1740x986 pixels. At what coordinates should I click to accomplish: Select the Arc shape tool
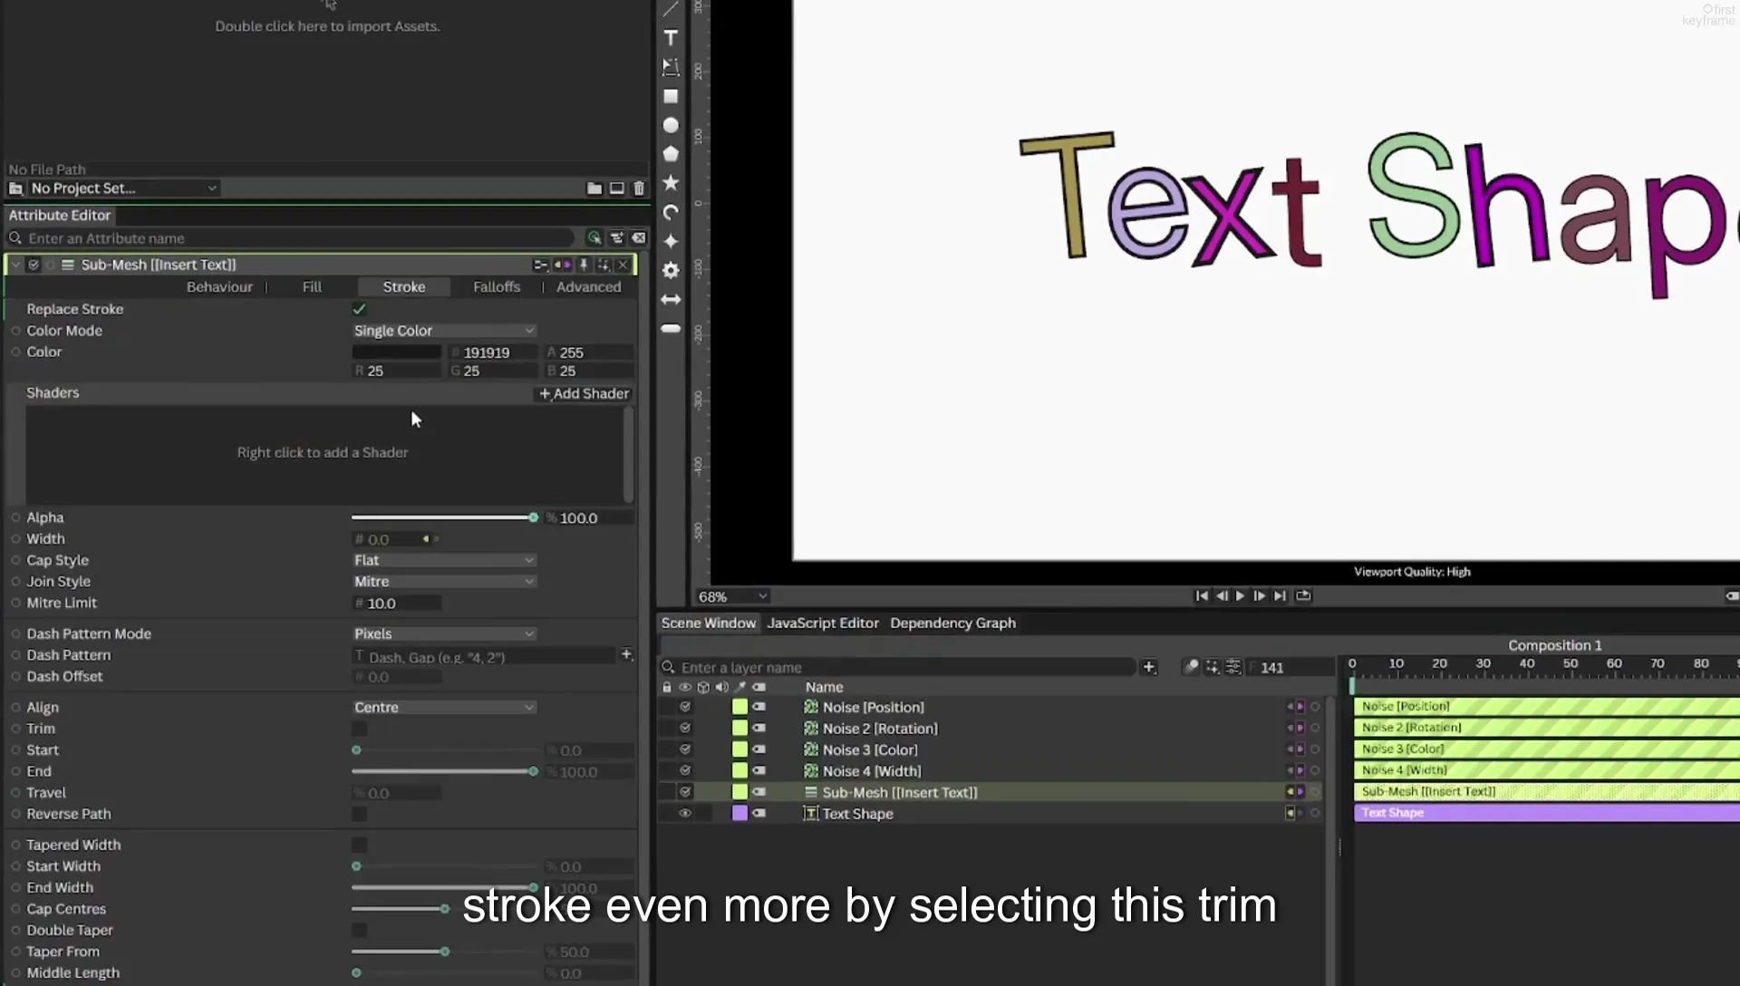click(671, 212)
